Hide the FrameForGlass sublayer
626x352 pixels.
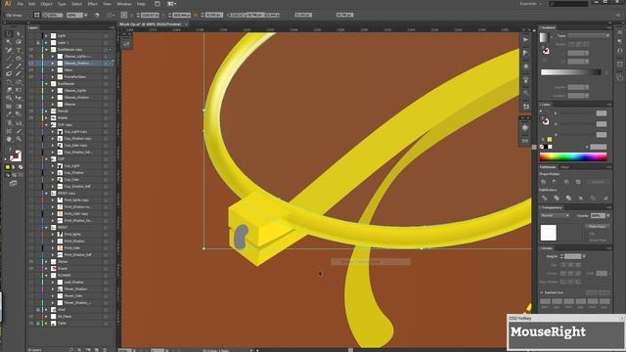(x=31, y=76)
